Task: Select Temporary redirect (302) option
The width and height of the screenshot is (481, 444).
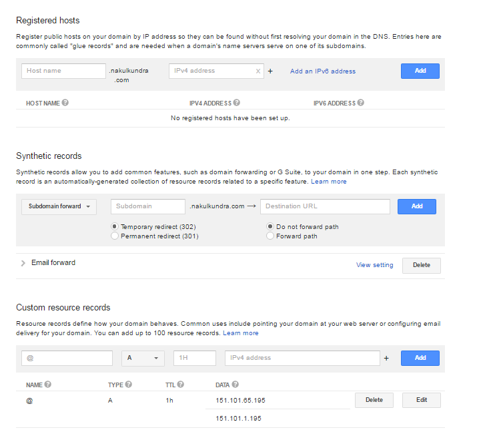Action: pos(115,227)
